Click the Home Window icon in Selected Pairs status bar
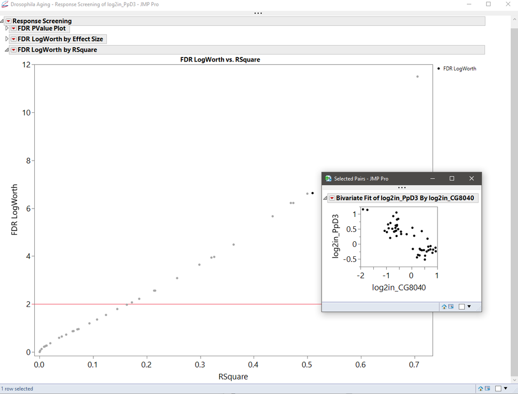This screenshot has height=394, width=518. point(444,307)
